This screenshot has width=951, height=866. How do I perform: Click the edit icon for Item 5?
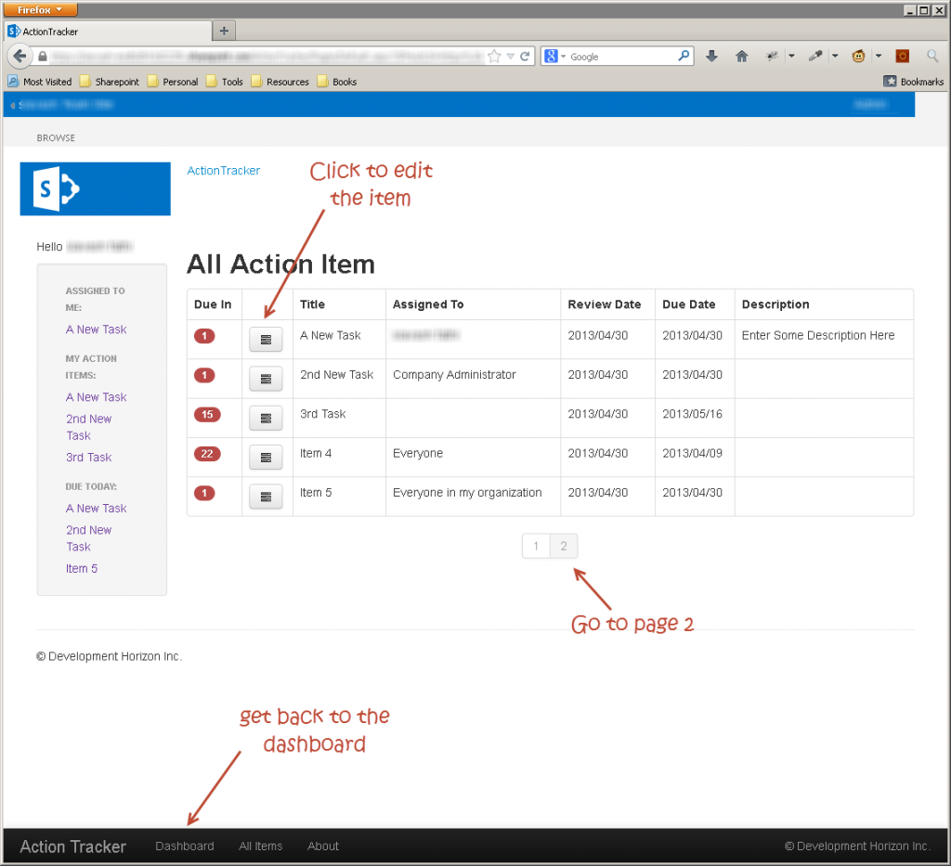tap(266, 497)
